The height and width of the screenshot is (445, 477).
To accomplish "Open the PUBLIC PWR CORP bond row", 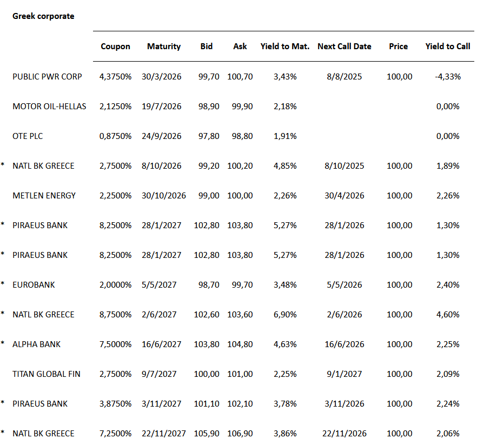I will pyautogui.click(x=47, y=77).
